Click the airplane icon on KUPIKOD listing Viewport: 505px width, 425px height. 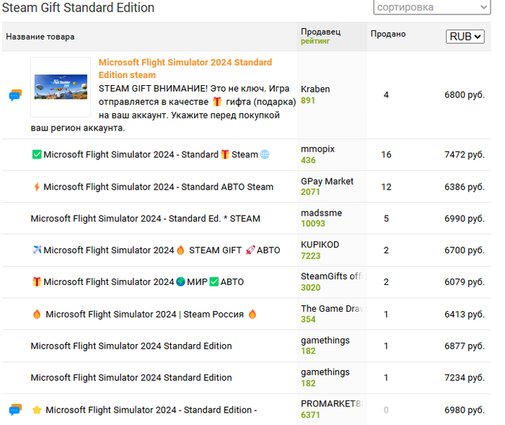[37, 250]
